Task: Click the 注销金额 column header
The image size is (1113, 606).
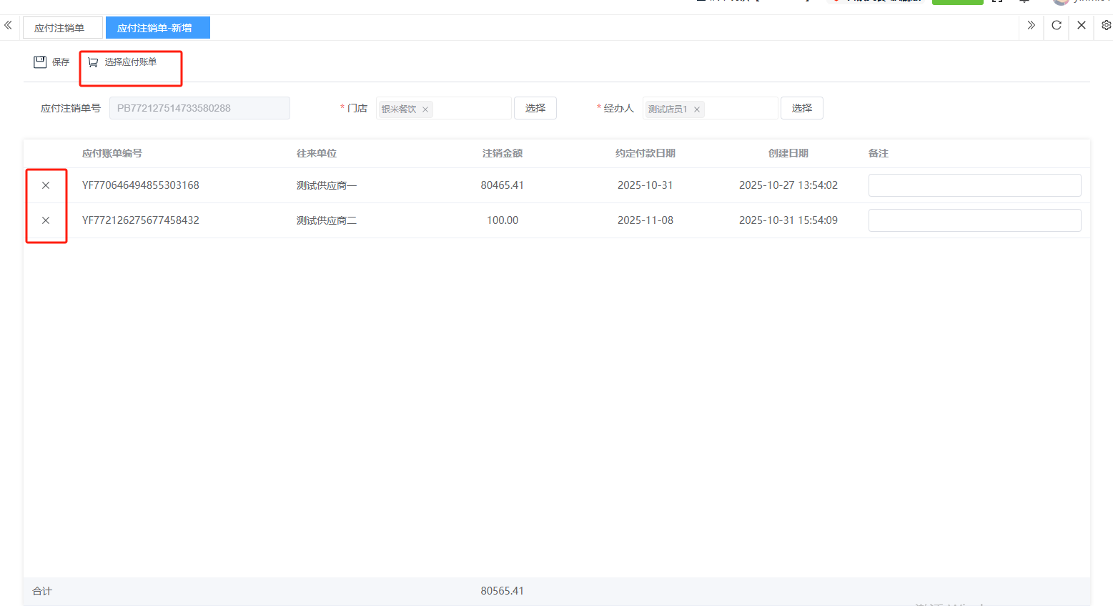Action: [502, 153]
